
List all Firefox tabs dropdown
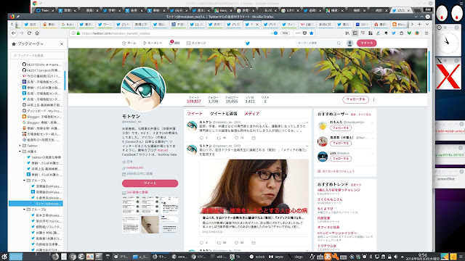coord(427,24)
